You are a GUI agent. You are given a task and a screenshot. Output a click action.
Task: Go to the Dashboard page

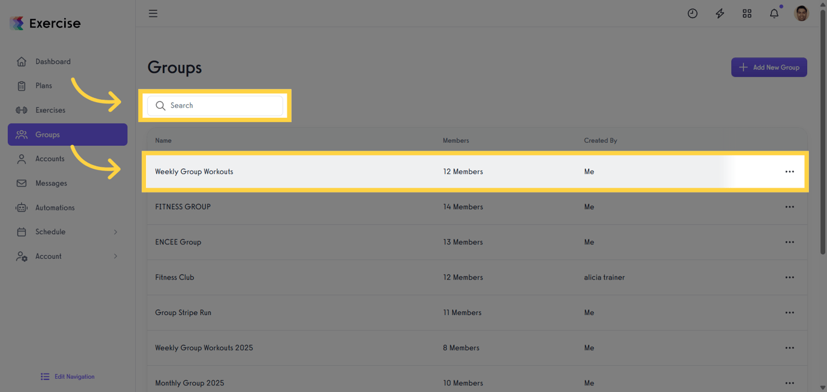pyautogui.click(x=53, y=61)
